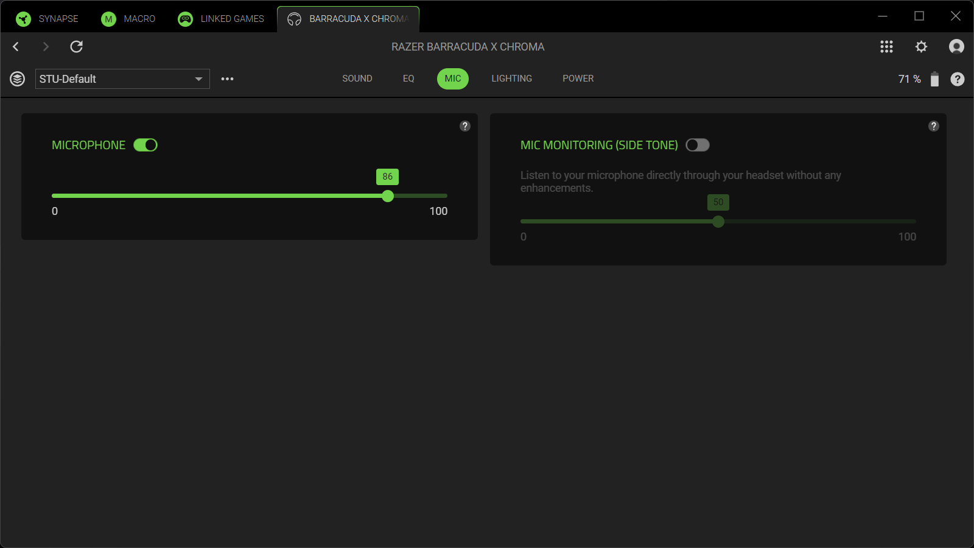The height and width of the screenshot is (548, 974).
Task: Open the Linked Games section
Action: coord(220,18)
